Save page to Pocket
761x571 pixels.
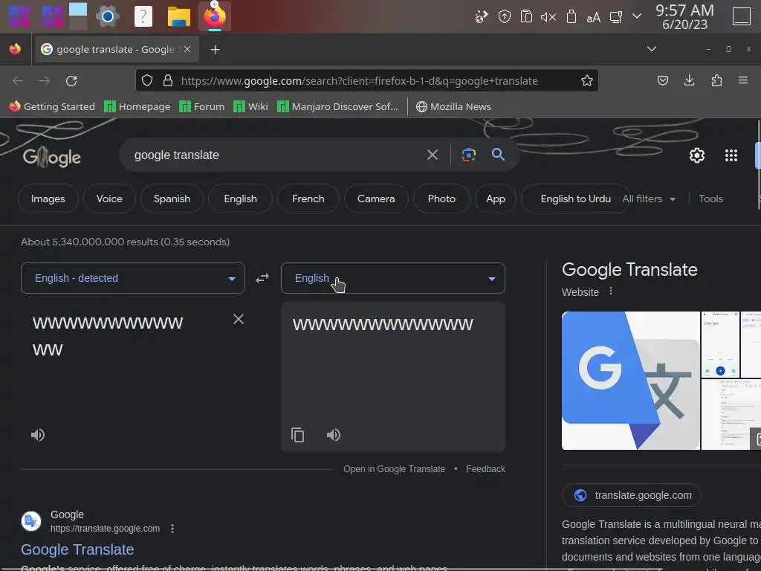pos(662,80)
